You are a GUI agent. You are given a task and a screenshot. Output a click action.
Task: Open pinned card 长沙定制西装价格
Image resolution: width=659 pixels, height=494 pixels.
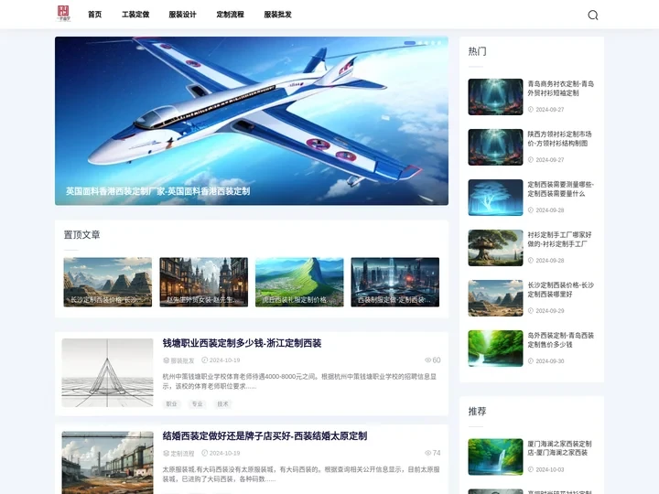(x=108, y=282)
